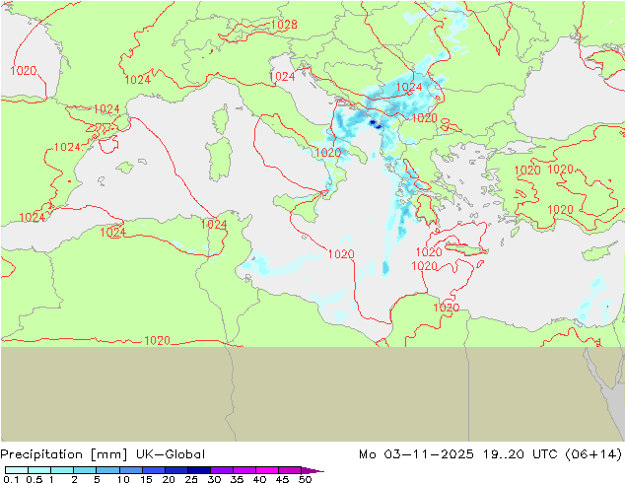Click the dark blue heavy precipitation spot

[x=373, y=122]
